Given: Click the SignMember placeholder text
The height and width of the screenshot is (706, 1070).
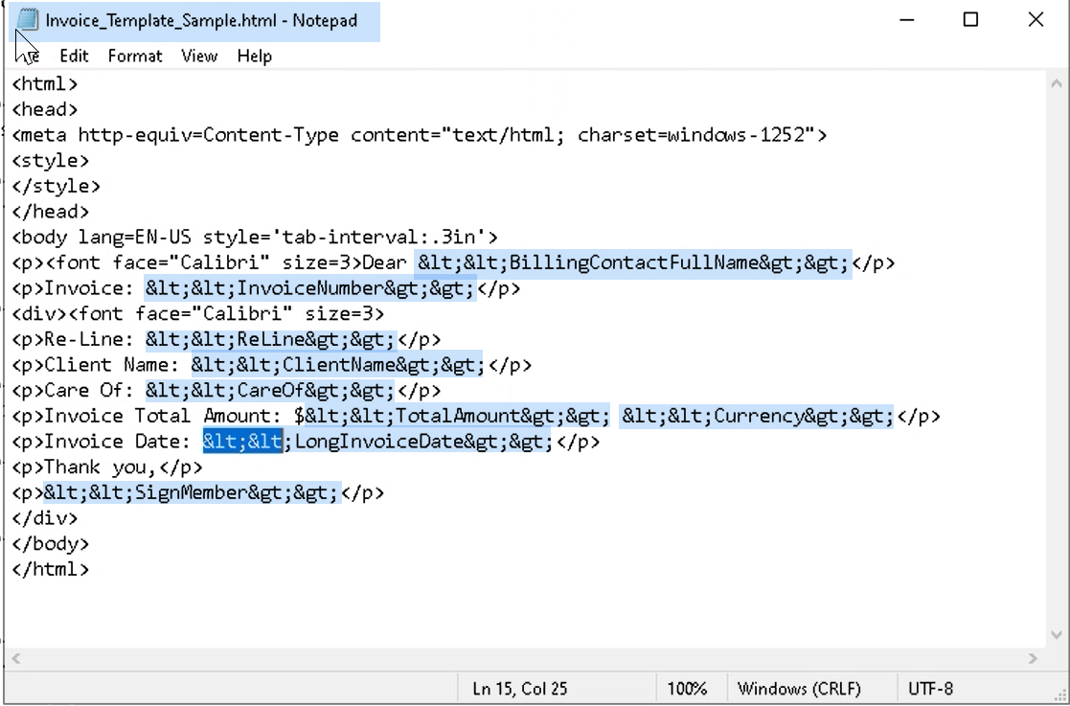Looking at the screenshot, I should [192, 493].
